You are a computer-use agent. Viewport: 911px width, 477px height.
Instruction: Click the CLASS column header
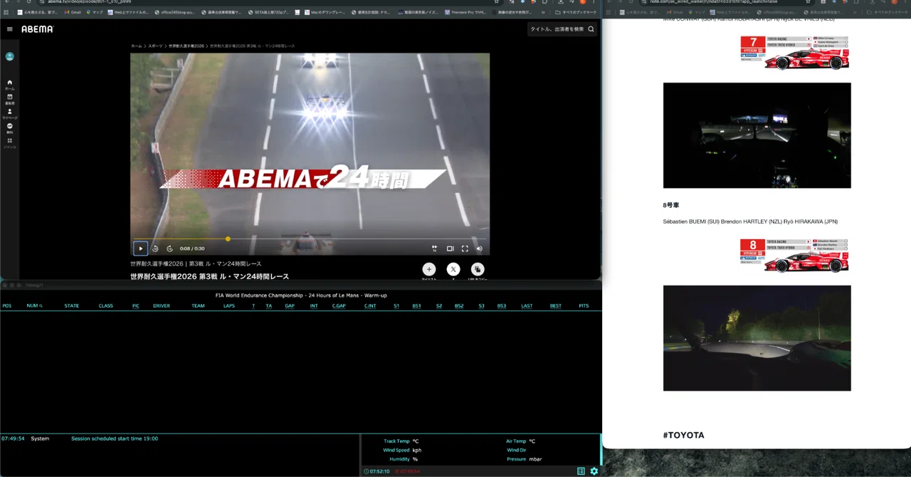[106, 305]
